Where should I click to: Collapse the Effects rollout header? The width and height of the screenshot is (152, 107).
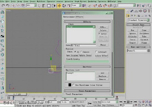point(87,22)
